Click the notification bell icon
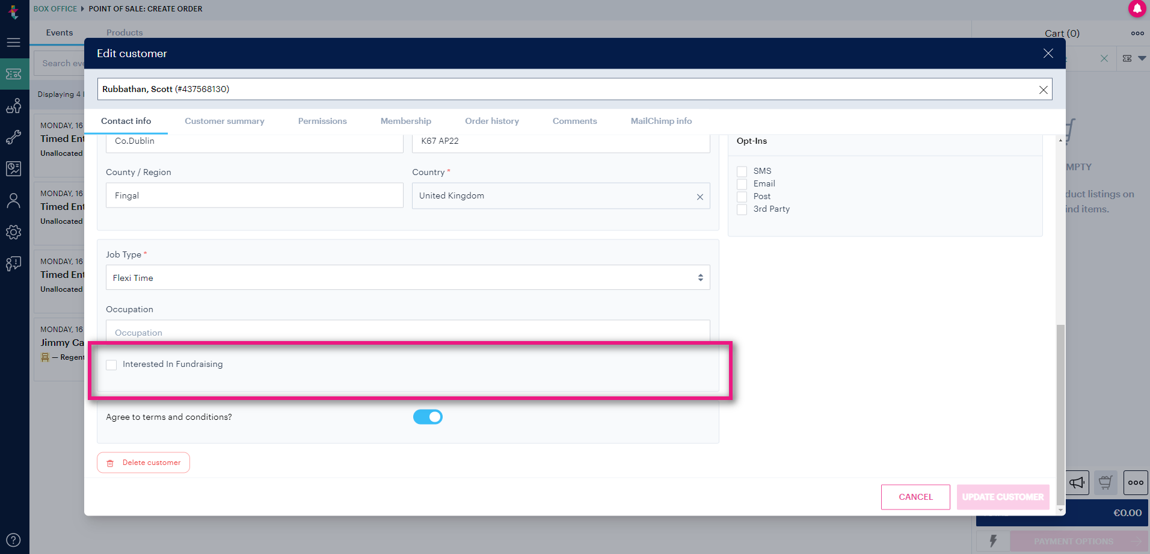The width and height of the screenshot is (1150, 554). [1137, 8]
